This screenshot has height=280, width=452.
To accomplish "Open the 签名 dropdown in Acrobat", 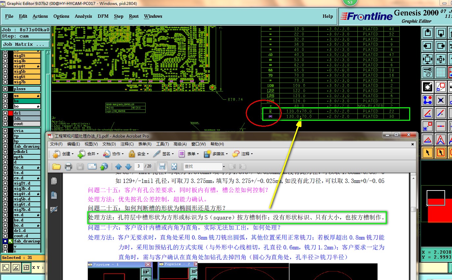I will point(164,154).
